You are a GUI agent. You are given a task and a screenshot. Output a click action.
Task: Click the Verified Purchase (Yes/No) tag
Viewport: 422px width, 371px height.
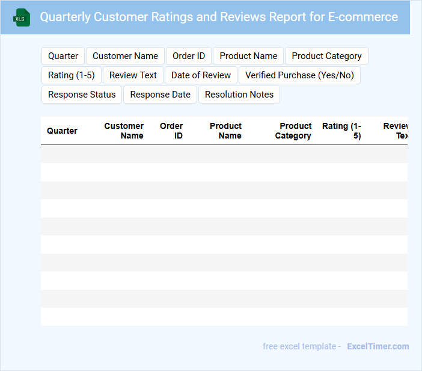point(299,75)
